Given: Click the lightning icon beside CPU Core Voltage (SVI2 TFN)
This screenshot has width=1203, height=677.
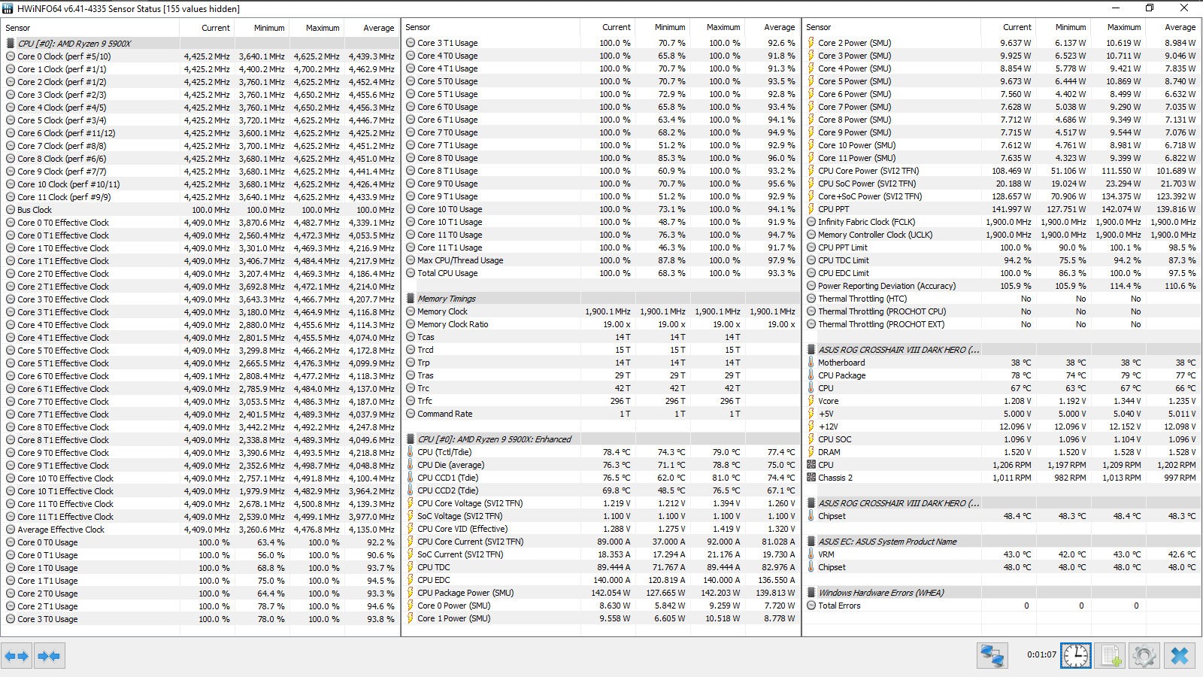Looking at the screenshot, I should tap(411, 503).
